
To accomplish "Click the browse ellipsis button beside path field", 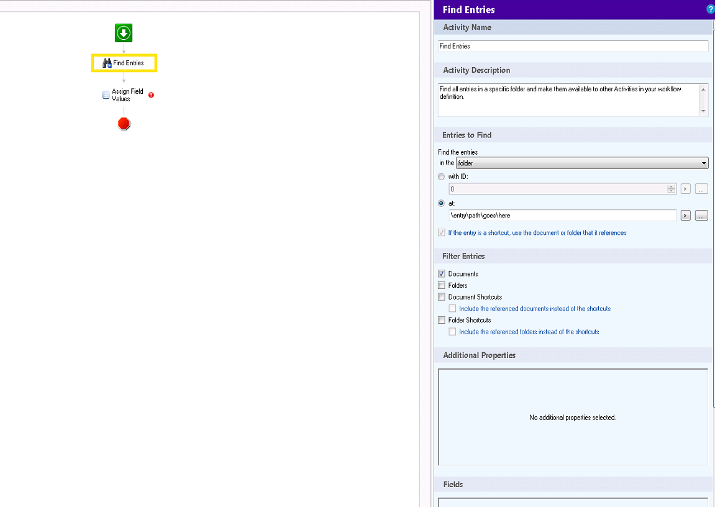I will (x=701, y=216).
